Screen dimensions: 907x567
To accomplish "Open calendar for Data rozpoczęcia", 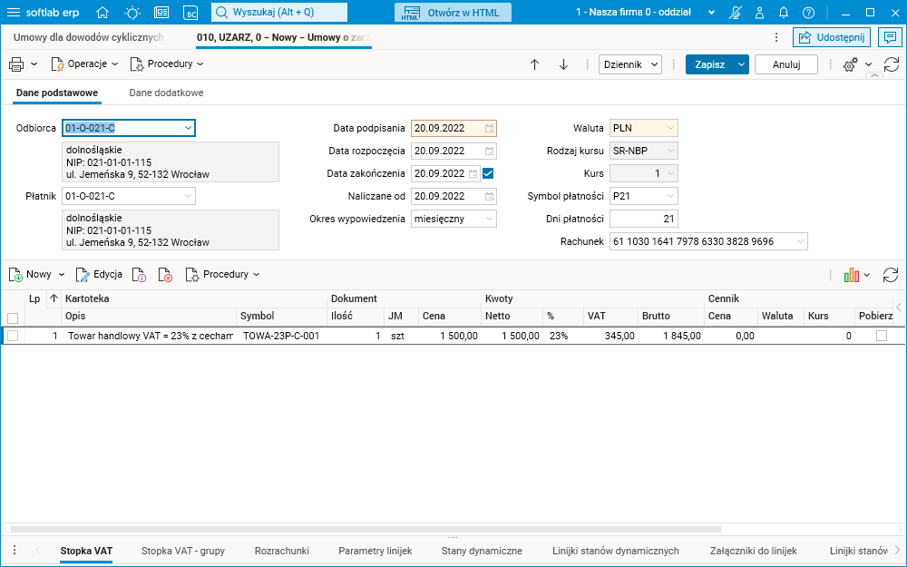I will (489, 151).
